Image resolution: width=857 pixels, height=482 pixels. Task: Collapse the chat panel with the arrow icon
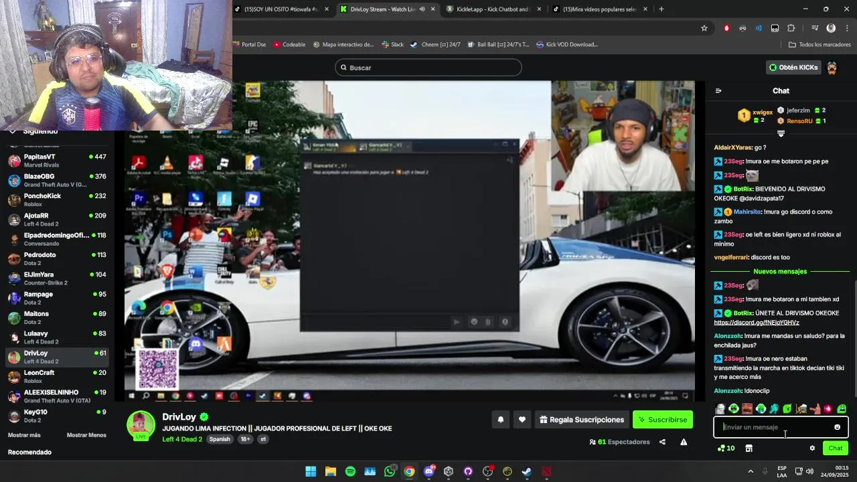(x=718, y=91)
